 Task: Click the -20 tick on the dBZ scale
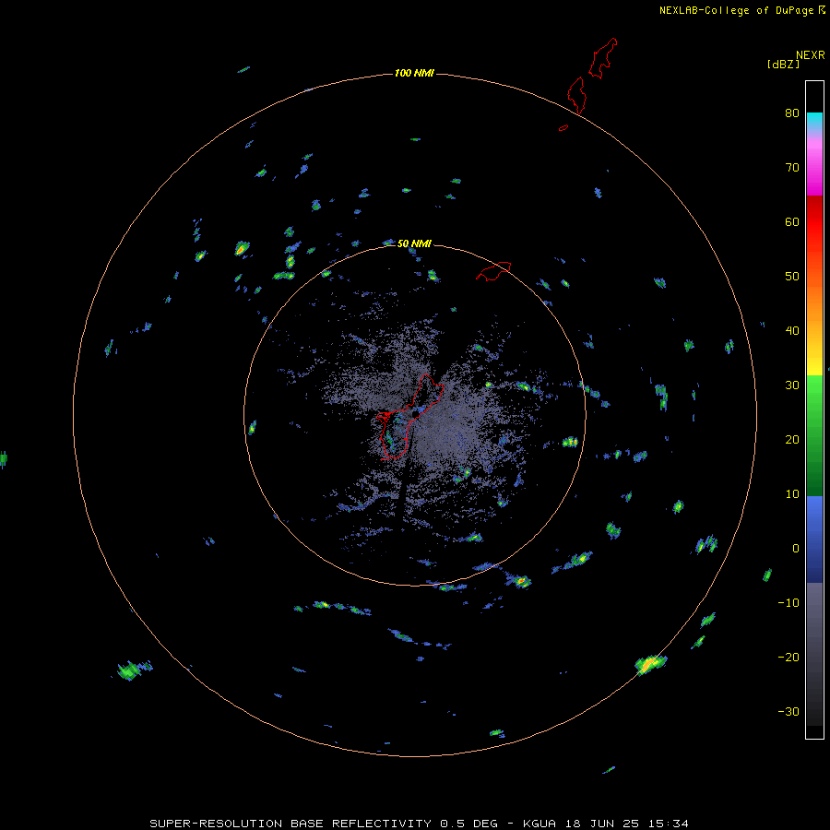click(x=788, y=657)
